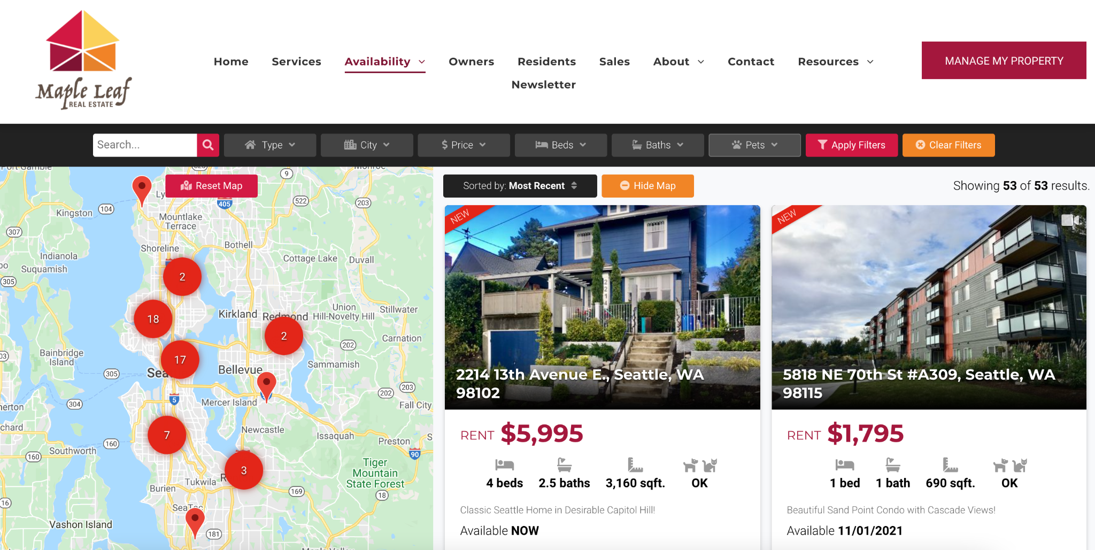Clear all filters
Image resolution: width=1095 pixels, height=550 pixels.
pos(949,145)
